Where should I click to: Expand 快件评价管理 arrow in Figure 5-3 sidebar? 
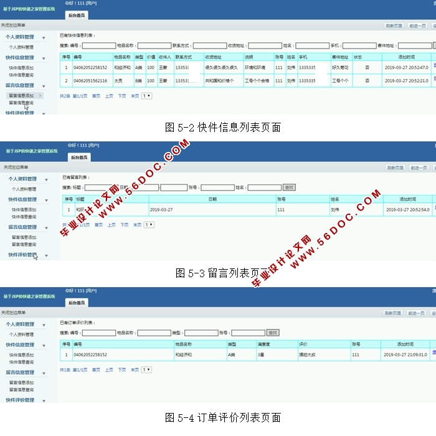pos(47,255)
